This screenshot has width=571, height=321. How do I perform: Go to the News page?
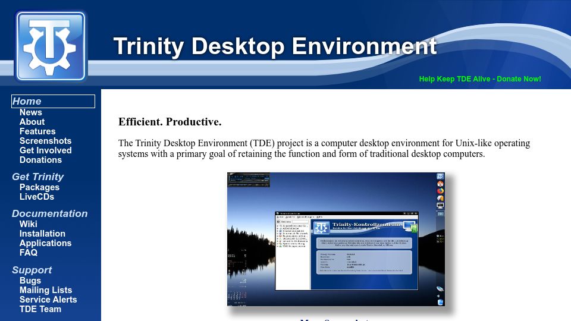[30, 112]
